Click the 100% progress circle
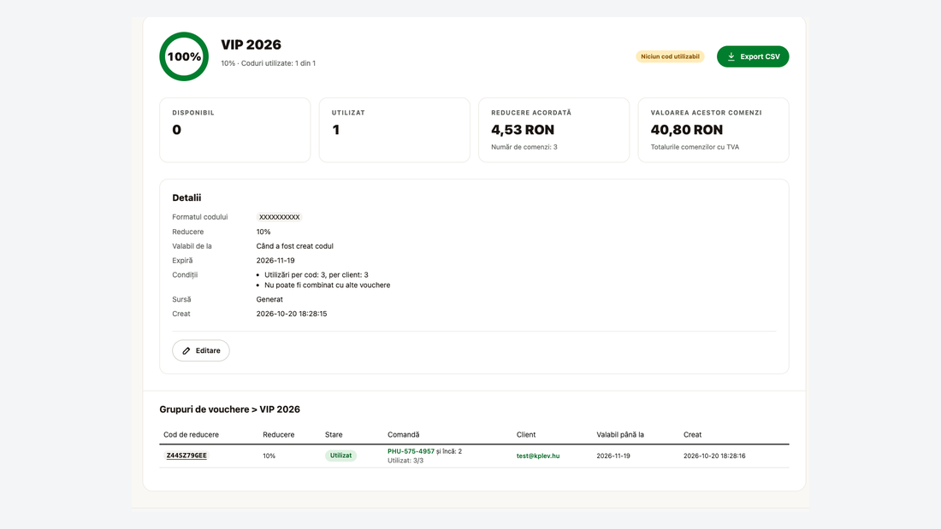Screen dimensions: 941x529 pyautogui.click(x=184, y=56)
